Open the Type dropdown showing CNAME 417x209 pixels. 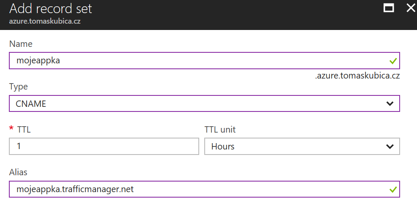(x=204, y=103)
